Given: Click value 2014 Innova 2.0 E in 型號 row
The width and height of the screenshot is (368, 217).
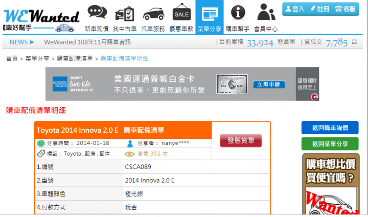Looking at the screenshot, I should tap(149, 180).
